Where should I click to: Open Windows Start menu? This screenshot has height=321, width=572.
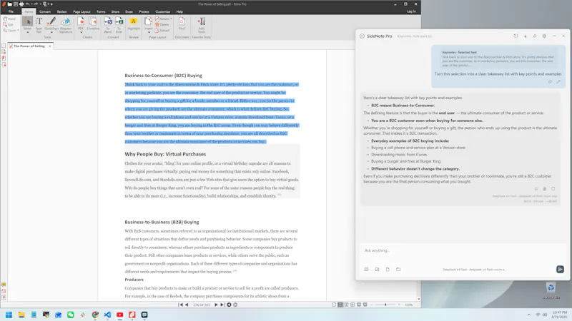9,315
